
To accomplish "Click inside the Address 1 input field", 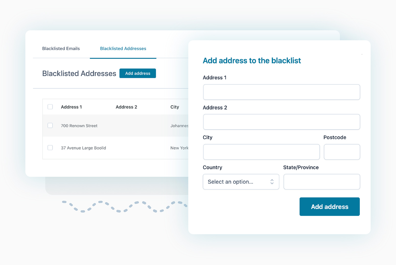I will (281, 92).
